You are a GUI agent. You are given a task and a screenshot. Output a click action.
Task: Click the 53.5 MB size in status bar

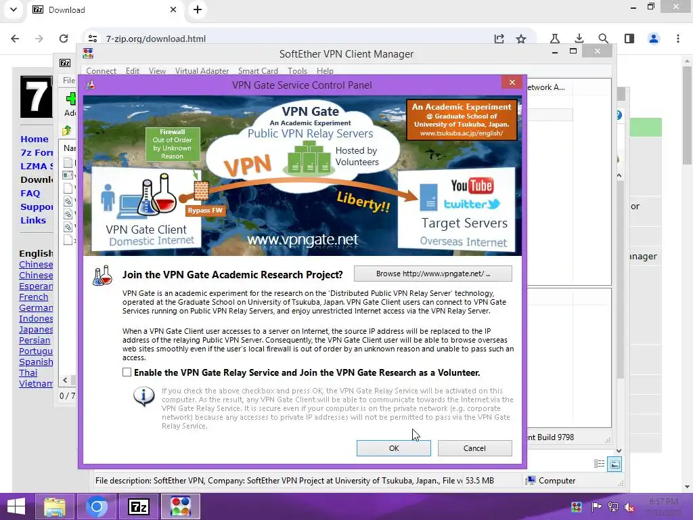point(480,481)
